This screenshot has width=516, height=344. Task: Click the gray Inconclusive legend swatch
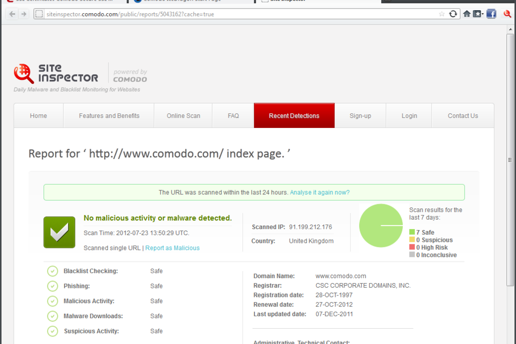click(x=412, y=254)
